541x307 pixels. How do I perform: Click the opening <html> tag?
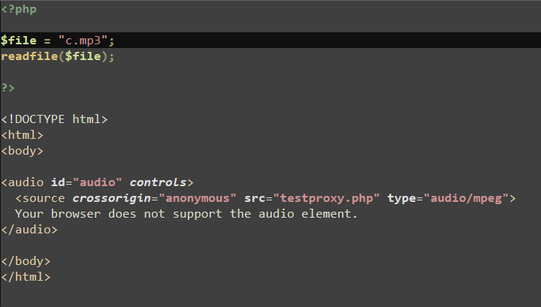pos(22,135)
